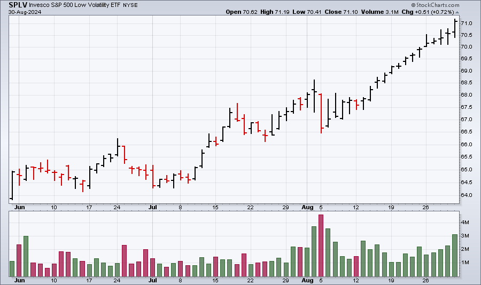Click the 19 date label under the price chart
This screenshot has height=285, width=481.
(391, 208)
